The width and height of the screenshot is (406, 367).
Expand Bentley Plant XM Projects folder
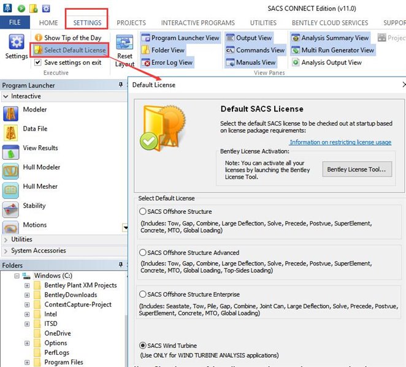(x=27, y=286)
